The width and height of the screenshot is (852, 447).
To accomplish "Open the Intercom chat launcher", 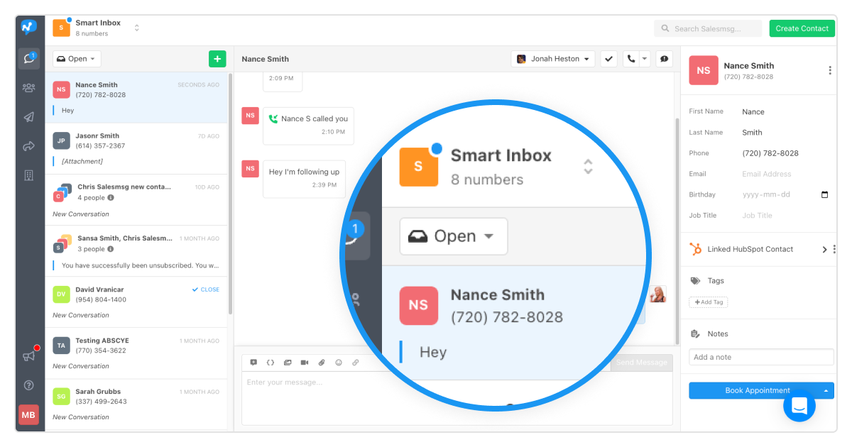I will tap(799, 406).
